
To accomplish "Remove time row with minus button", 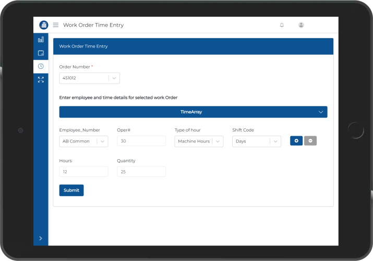I will pyautogui.click(x=310, y=141).
